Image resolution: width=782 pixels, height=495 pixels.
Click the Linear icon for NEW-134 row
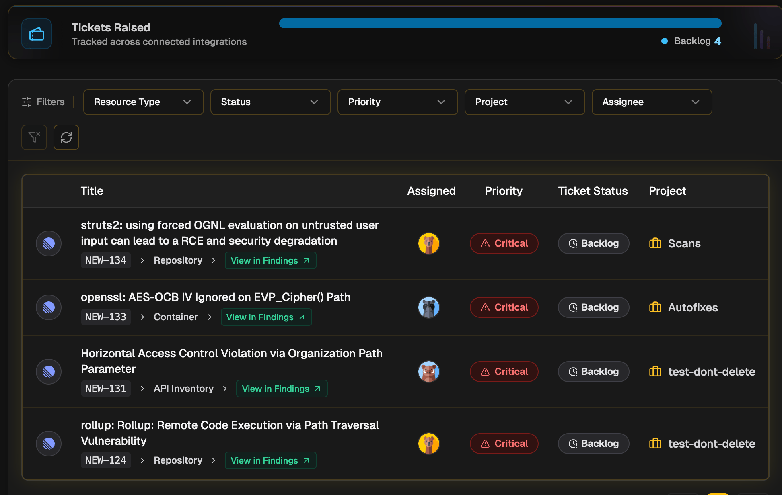(x=49, y=243)
